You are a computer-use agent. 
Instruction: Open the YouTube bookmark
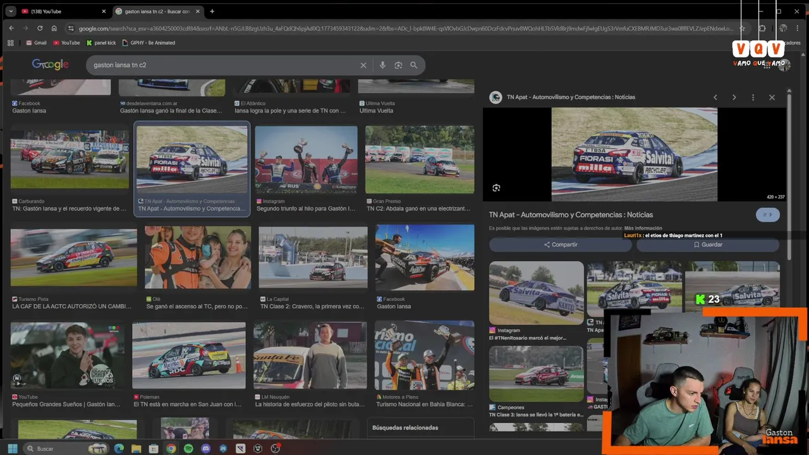click(x=66, y=43)
